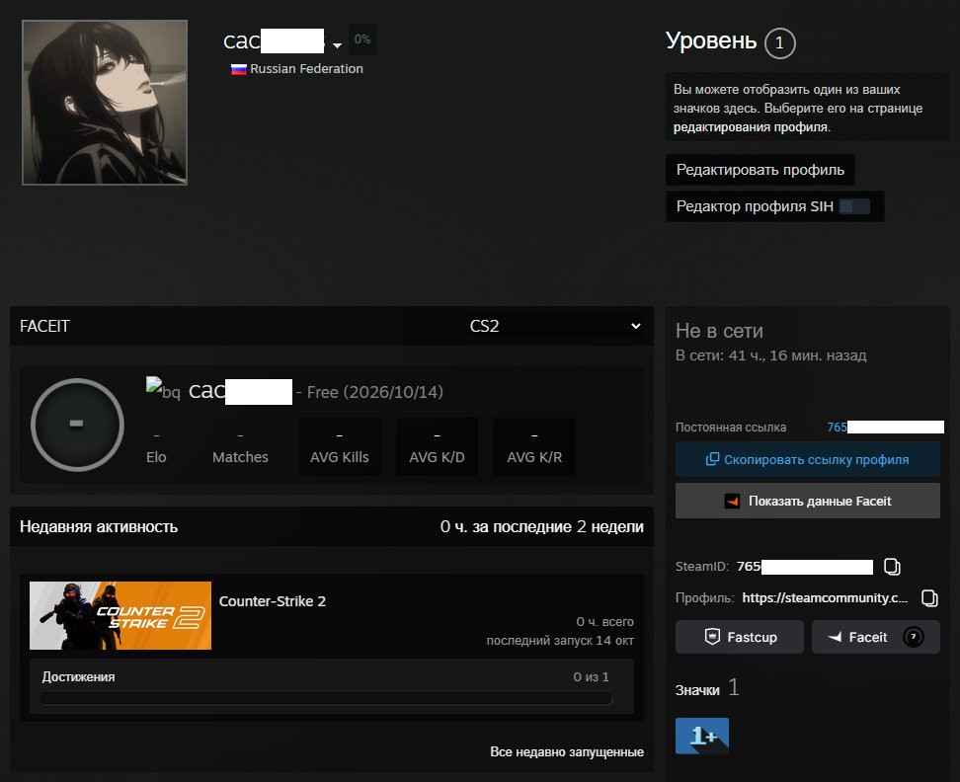The image size is (960, 782).
Task: Click the steamcommunity profile URL text
Action: (825, 597)
